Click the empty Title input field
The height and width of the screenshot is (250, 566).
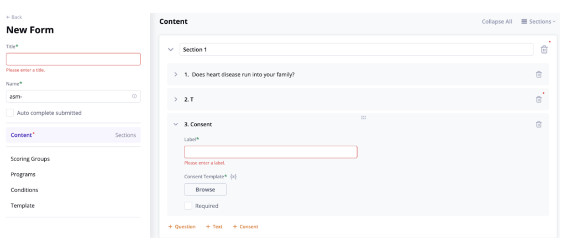73,59
